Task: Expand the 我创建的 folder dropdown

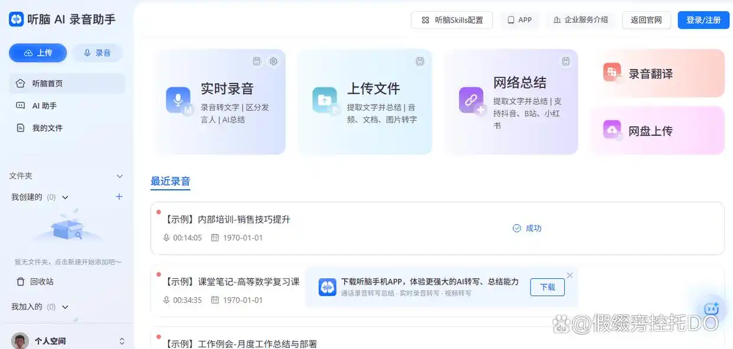Action: click(66, 197)
